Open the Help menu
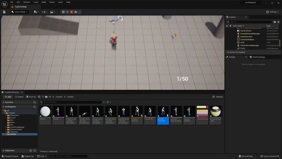282x159 pixels. [68, 2]
